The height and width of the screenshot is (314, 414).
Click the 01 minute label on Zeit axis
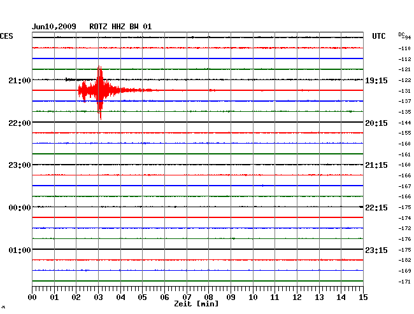tap(54, 297)
